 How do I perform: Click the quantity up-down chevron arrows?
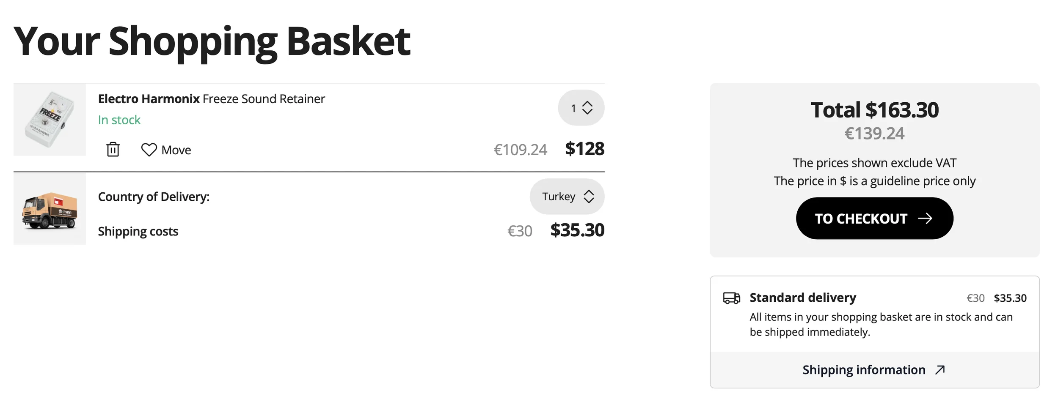587,108
